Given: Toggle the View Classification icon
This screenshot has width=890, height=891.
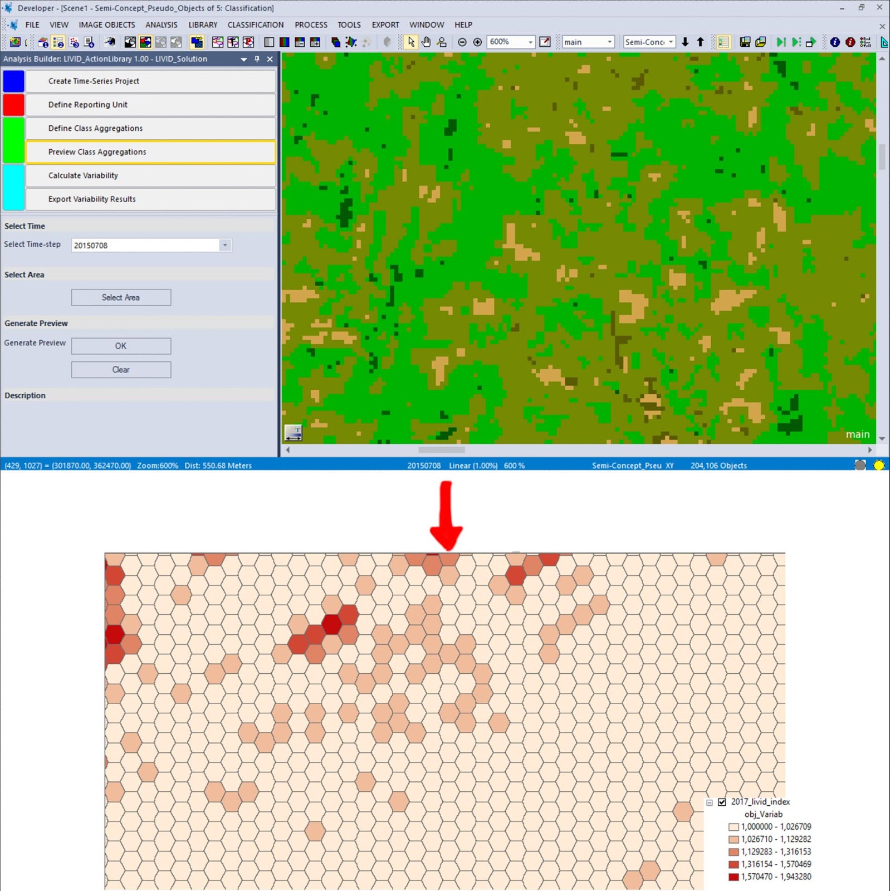Looking at the screenshot, I should tap(145, 42).
